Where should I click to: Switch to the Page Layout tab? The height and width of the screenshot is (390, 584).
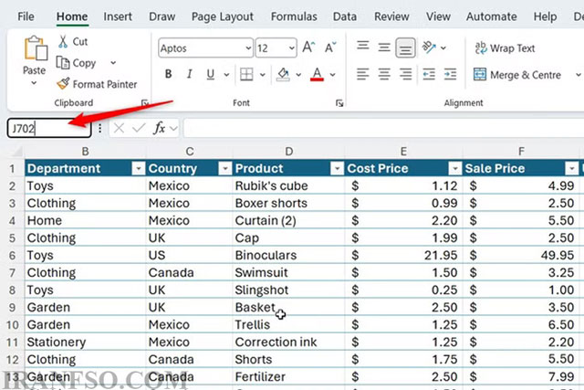223,16
